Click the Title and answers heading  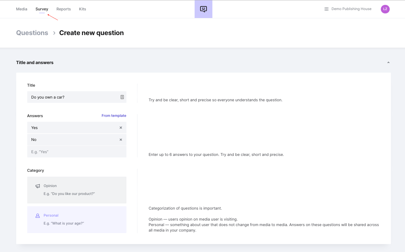tap(35, 63)
